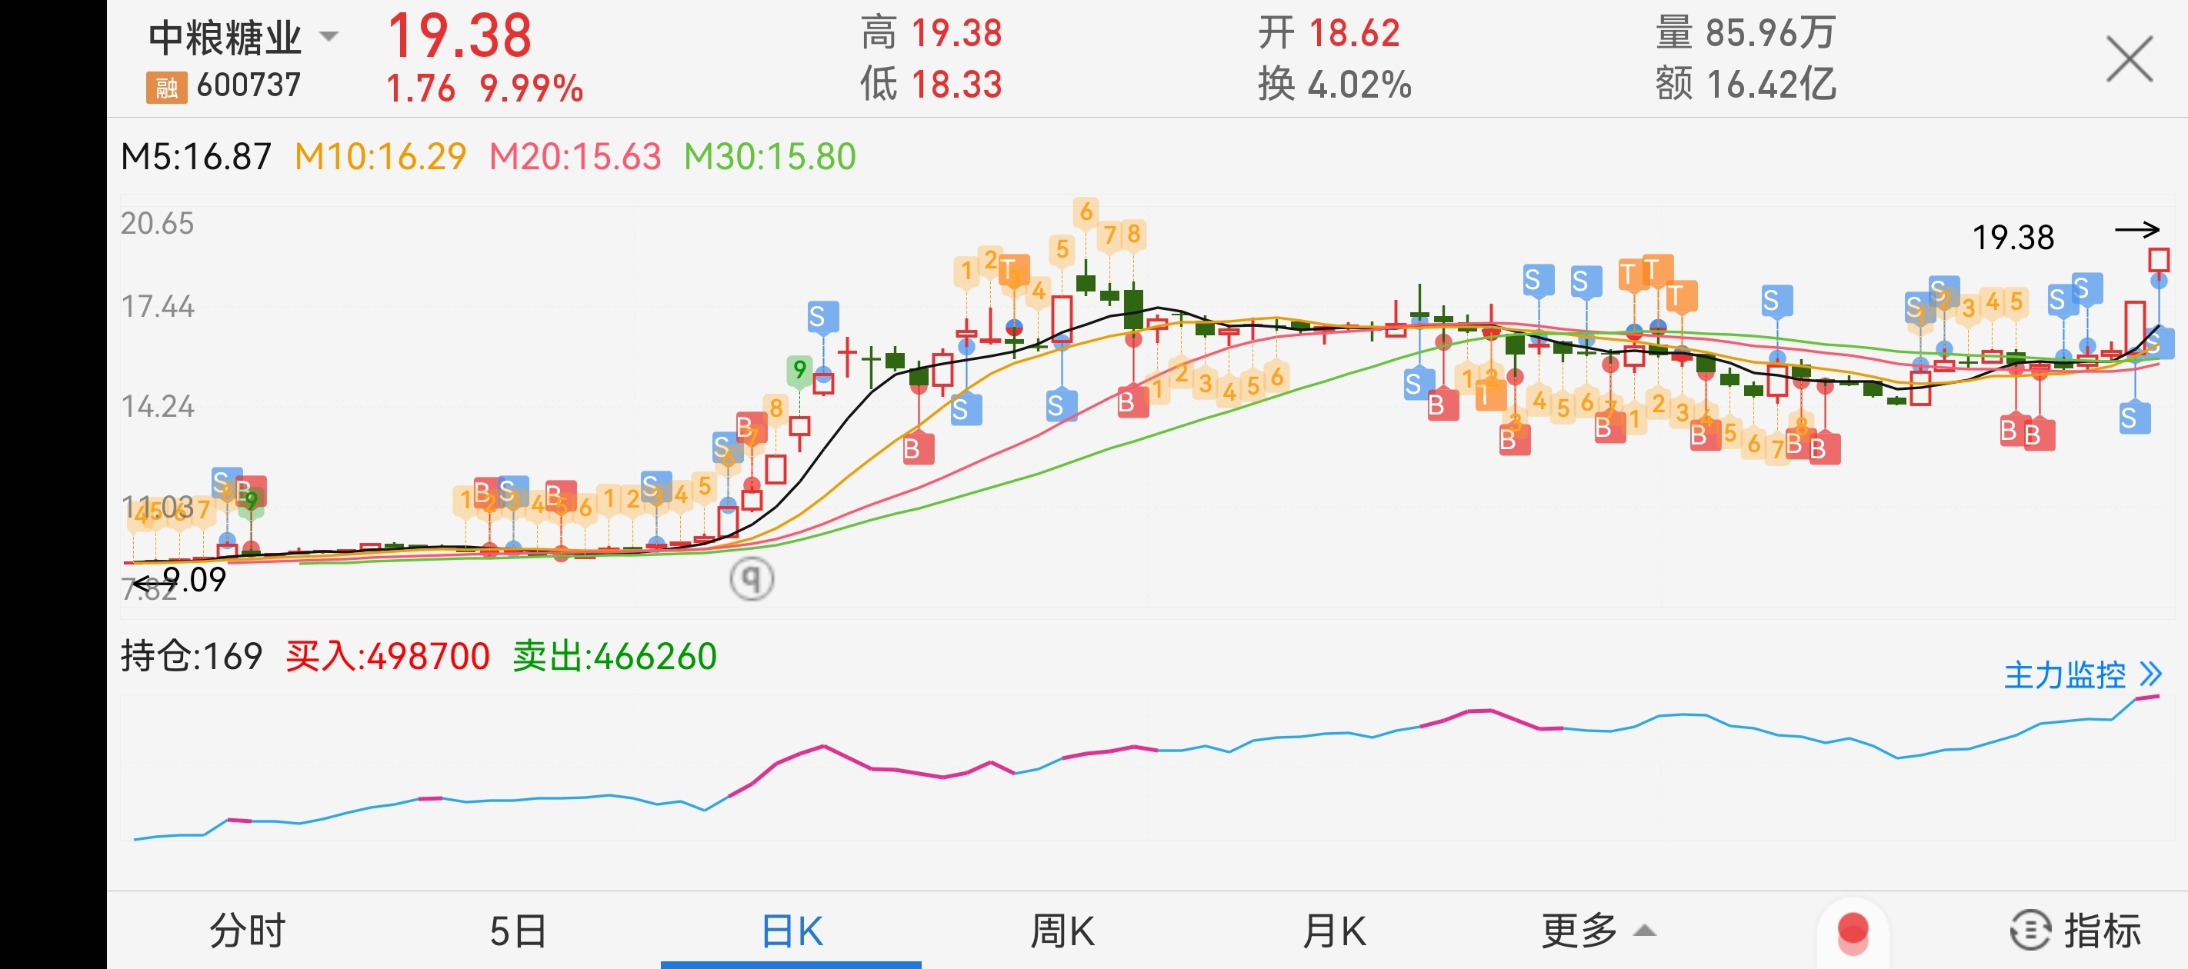This screenshot has height=969, width=2188.
Task: Select the 日K tab
Action: coord(792,930)
